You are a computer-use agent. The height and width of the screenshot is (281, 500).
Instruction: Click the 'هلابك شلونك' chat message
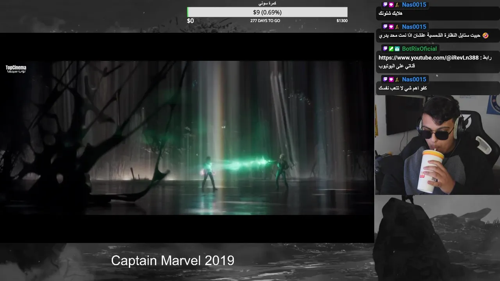coord(391,14)
